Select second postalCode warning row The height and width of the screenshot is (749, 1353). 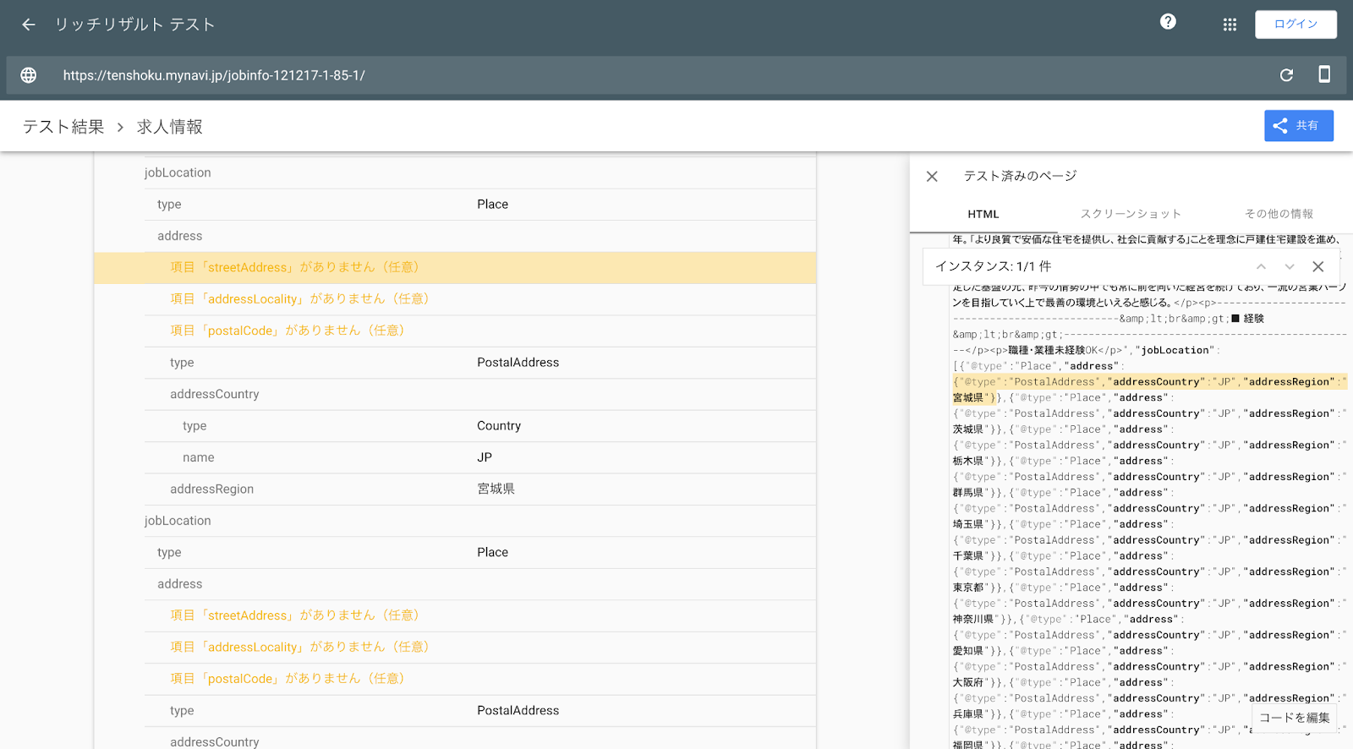(x=480, y=679)
